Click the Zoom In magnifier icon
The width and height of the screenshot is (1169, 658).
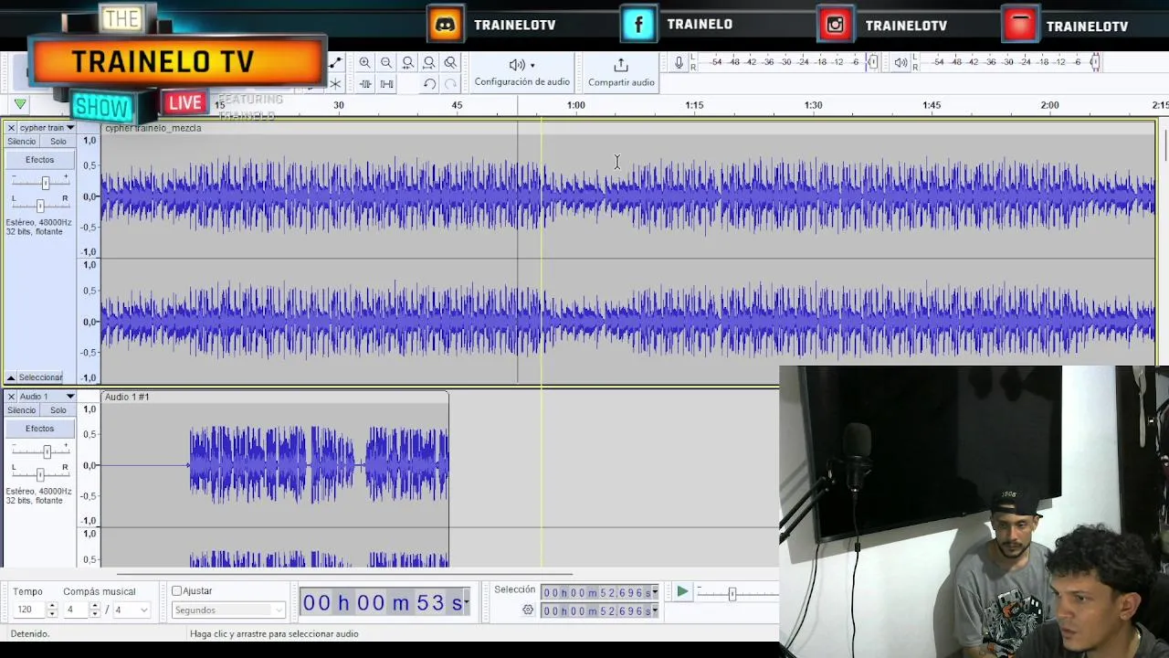364,63
